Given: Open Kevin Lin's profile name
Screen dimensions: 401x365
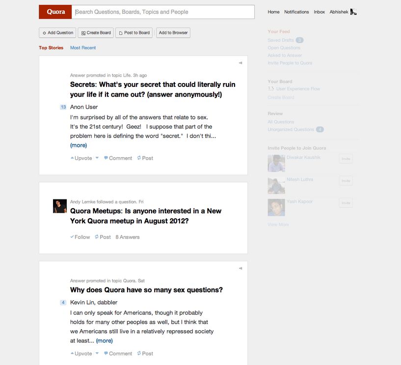Looking at the screenshot, I should pos(82,302).
